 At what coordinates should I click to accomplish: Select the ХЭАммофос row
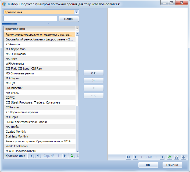[40, 44]
